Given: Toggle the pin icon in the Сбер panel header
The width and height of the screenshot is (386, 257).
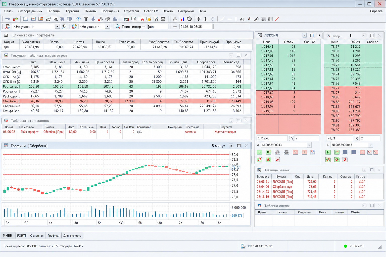Looking at the screenshot, I should tap(351, 36).
